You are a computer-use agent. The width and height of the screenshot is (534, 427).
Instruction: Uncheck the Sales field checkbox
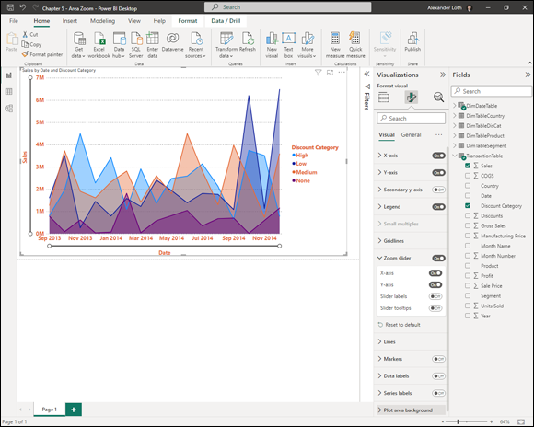click(468, 166)
